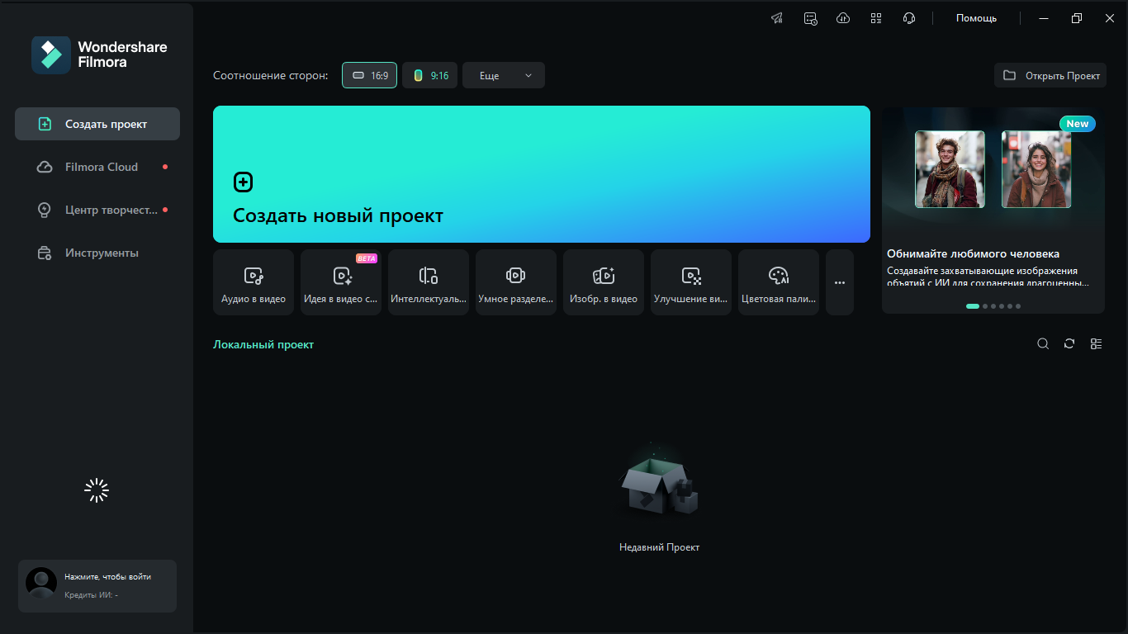The height and width of the screenshot is (634, 1128).
Task: Open the Аудио в видео tool
Action: [x=254, y=282]
